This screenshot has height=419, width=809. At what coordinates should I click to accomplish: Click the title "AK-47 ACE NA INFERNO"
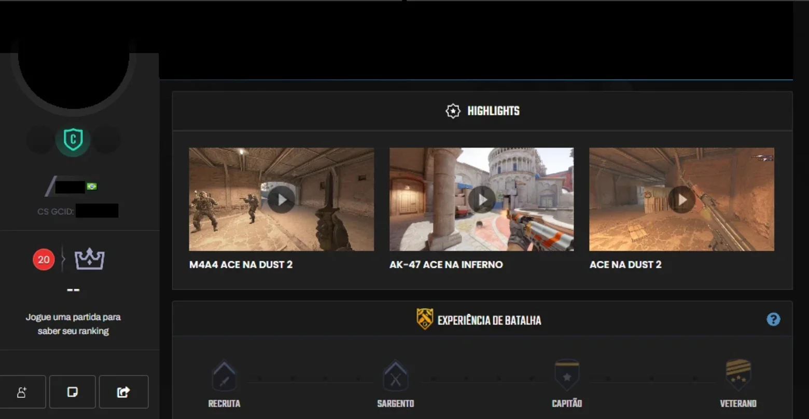tap(446, 265)
